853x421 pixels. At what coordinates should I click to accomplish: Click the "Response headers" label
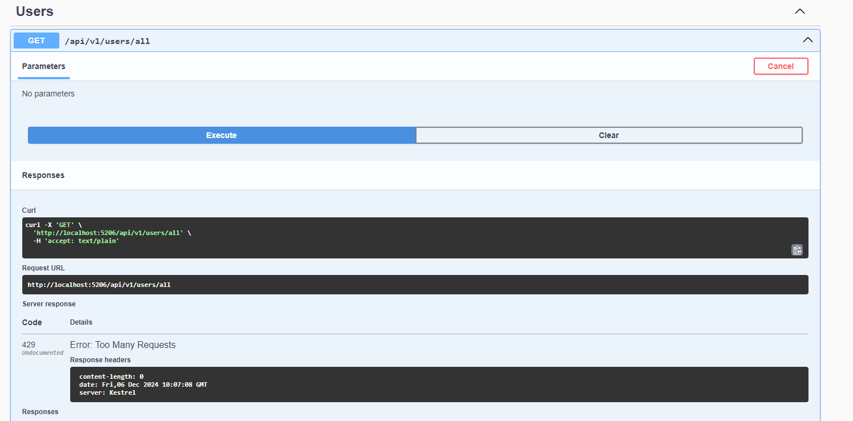click(x=100, y=360)
